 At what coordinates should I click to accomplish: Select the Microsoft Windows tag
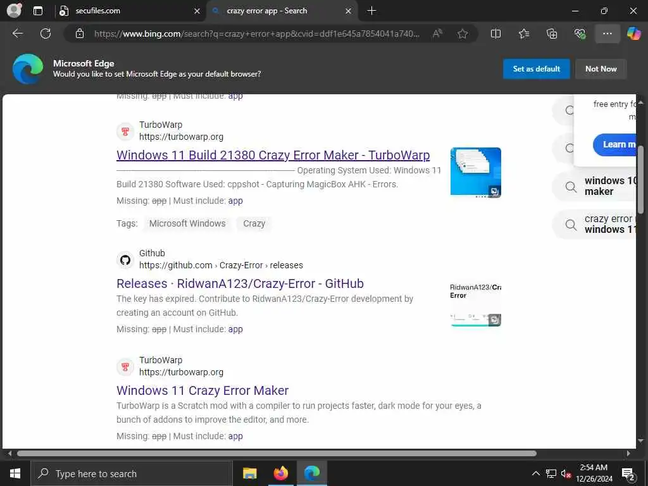tap(187, 223)
